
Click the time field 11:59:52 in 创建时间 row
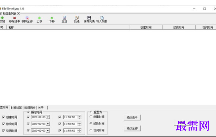[70, 117]
